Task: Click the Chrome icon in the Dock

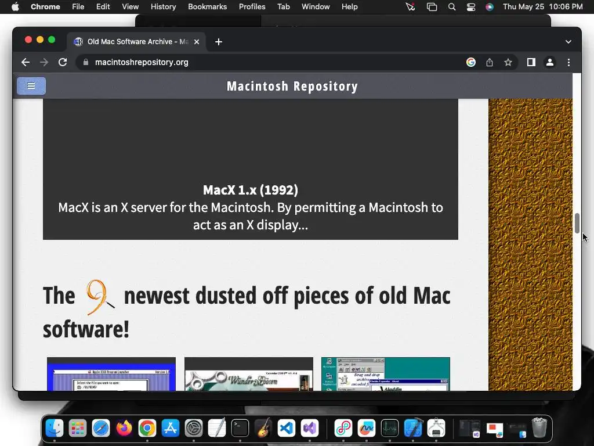Action: (x=147, y=428)
